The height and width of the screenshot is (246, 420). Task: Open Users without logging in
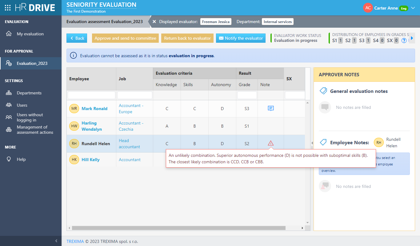(10, 117)
